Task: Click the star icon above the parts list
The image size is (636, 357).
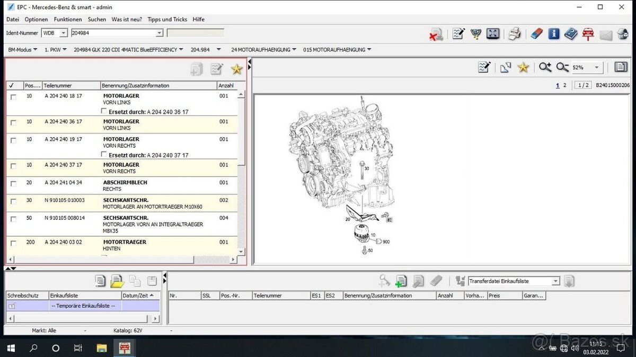Action: (x=236, y=69)
